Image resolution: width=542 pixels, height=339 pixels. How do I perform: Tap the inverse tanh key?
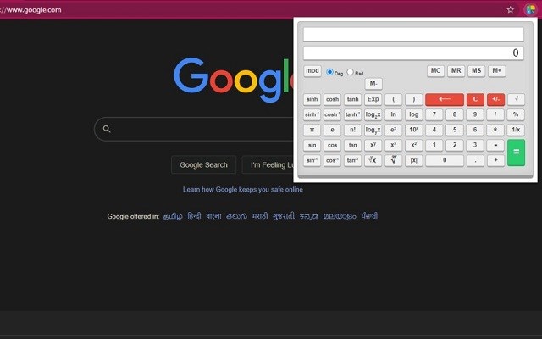point(352,114)
